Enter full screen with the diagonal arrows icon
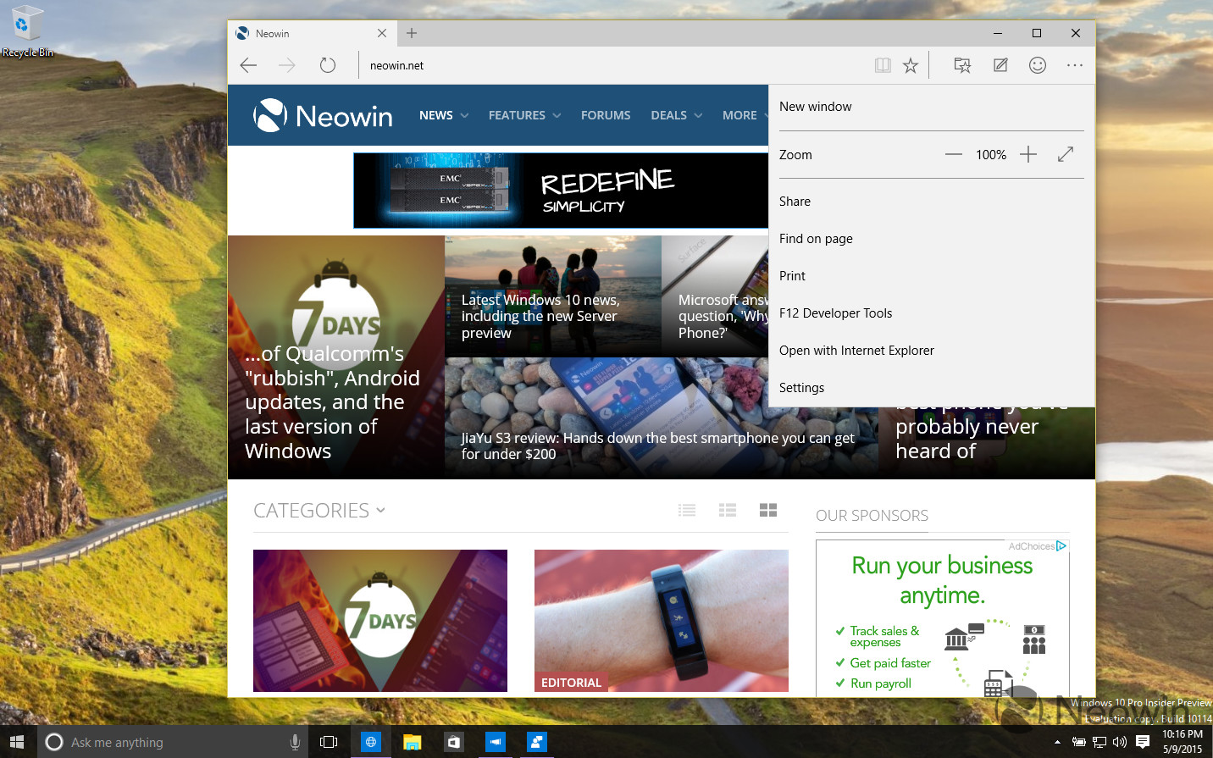Screen dimensions: 1213x758 tap(1066, 154)
